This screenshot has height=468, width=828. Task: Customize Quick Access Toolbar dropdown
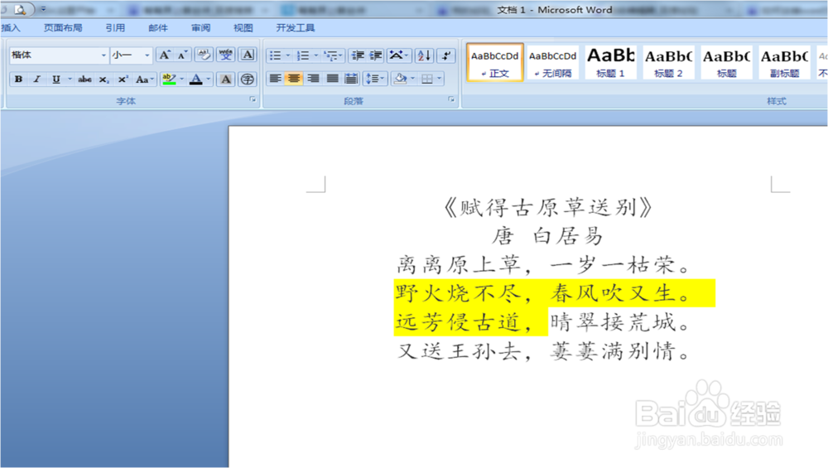click(x=43, y=9)
